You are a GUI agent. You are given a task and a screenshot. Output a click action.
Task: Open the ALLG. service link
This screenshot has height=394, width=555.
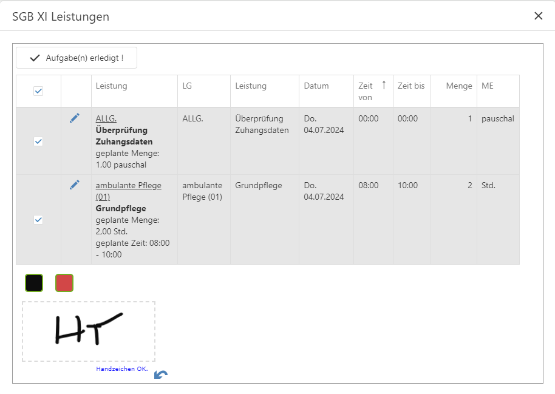[106, 118]
